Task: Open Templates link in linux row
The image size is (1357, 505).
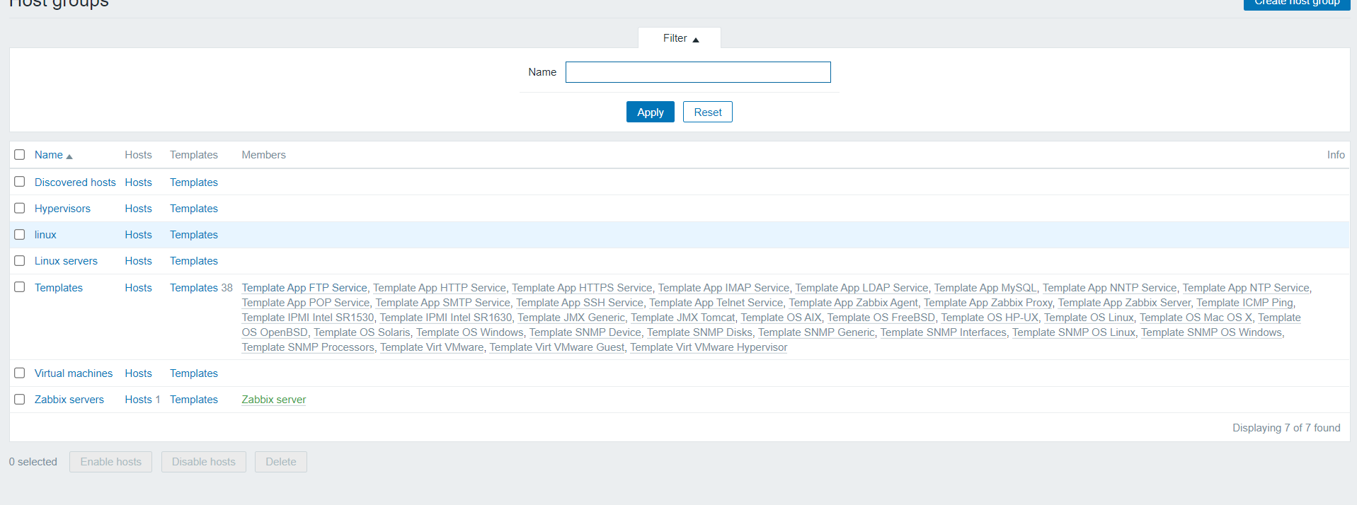Action: coord(194,235)
